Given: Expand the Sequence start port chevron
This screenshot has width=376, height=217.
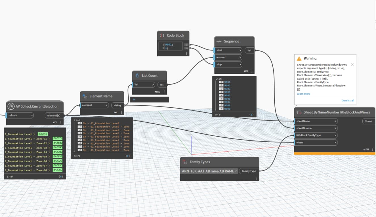Looking at the screenshot, I should tap(240, 50).
